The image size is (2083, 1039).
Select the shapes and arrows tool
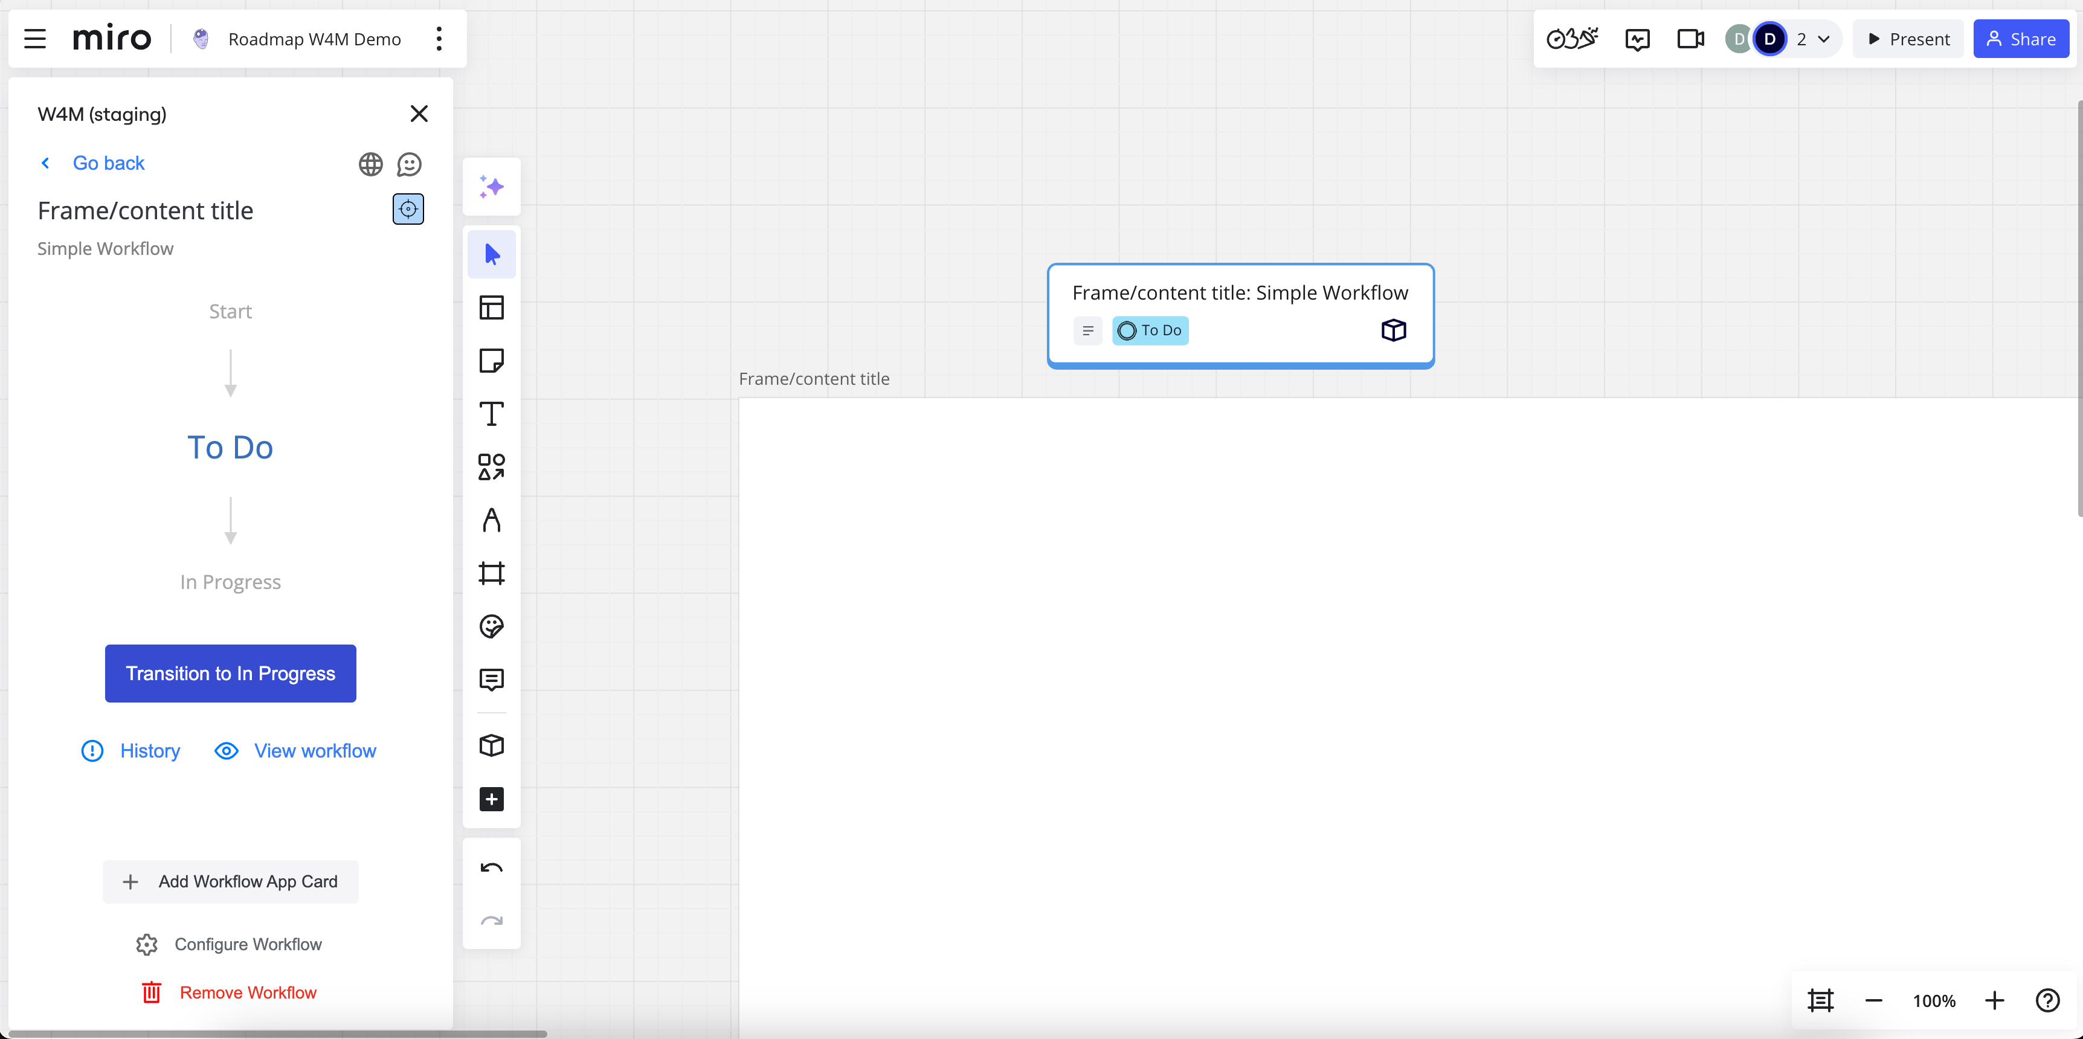pos(492,466)
